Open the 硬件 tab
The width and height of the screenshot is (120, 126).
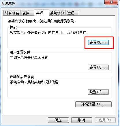tap(27, 13)
